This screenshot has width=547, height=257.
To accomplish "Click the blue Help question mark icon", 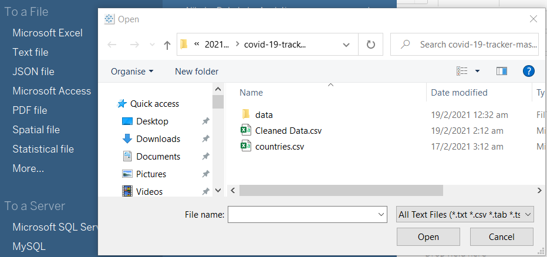I will coord(528,71).
